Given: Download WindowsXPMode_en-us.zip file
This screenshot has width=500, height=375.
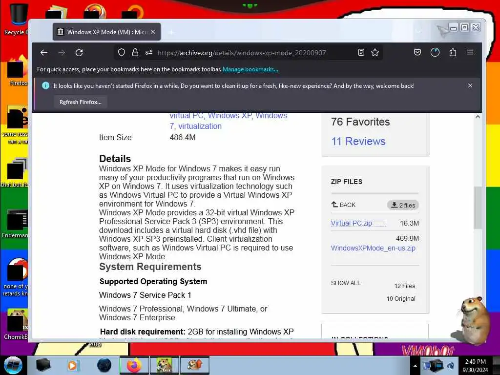Looking at the screenshot, I should tap(373, 248).
